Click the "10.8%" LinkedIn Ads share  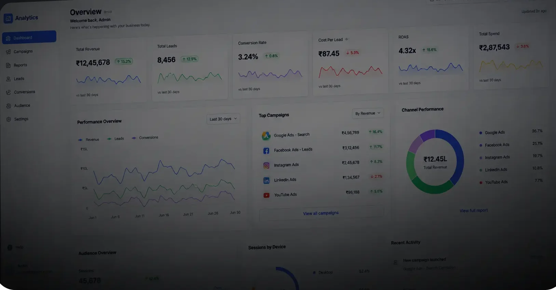pos(537,168)
